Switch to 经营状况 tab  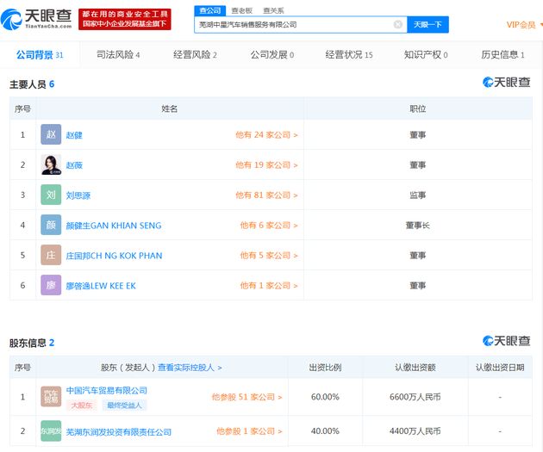pyautogui.click(x=348, y=55)
